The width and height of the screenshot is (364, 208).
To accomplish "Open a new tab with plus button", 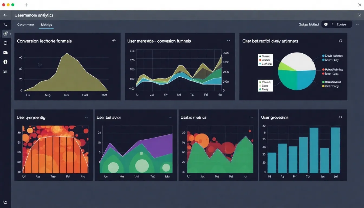I will [x=26, y=5].
